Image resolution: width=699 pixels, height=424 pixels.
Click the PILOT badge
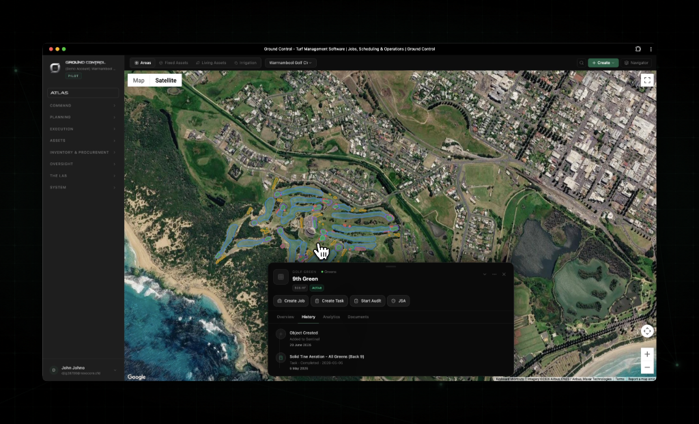point(73,76)
